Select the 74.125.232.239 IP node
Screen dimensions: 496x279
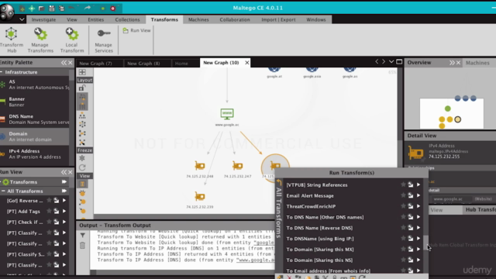coord(200,196)
